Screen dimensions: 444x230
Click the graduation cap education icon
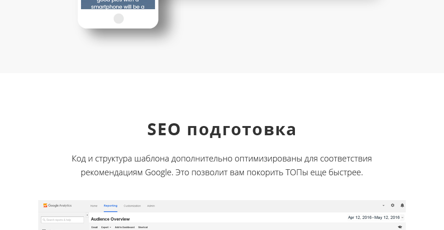400,227
